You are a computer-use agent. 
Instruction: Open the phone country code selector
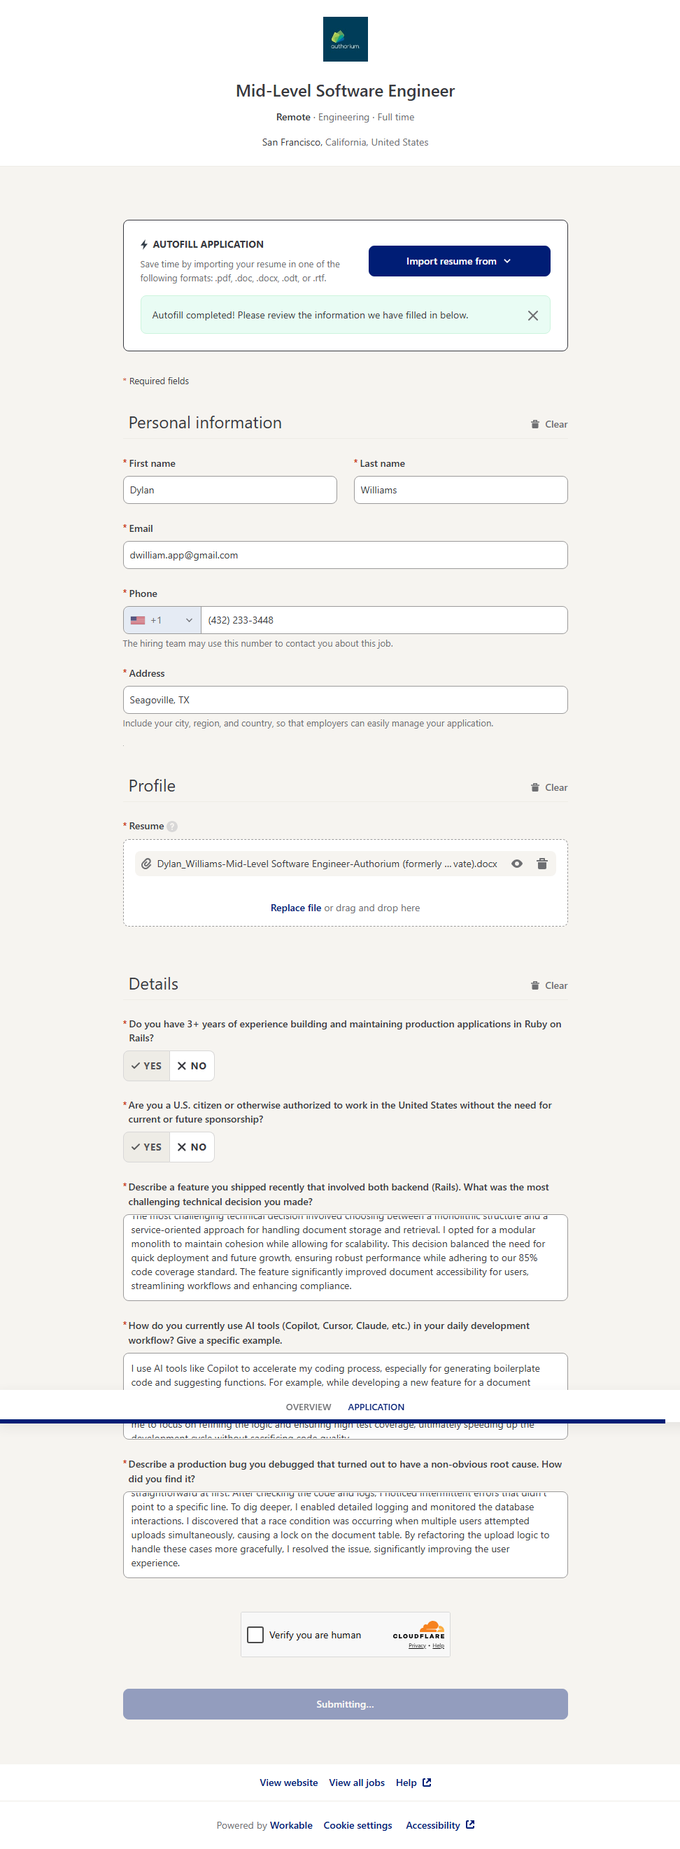tap(162, 620)
